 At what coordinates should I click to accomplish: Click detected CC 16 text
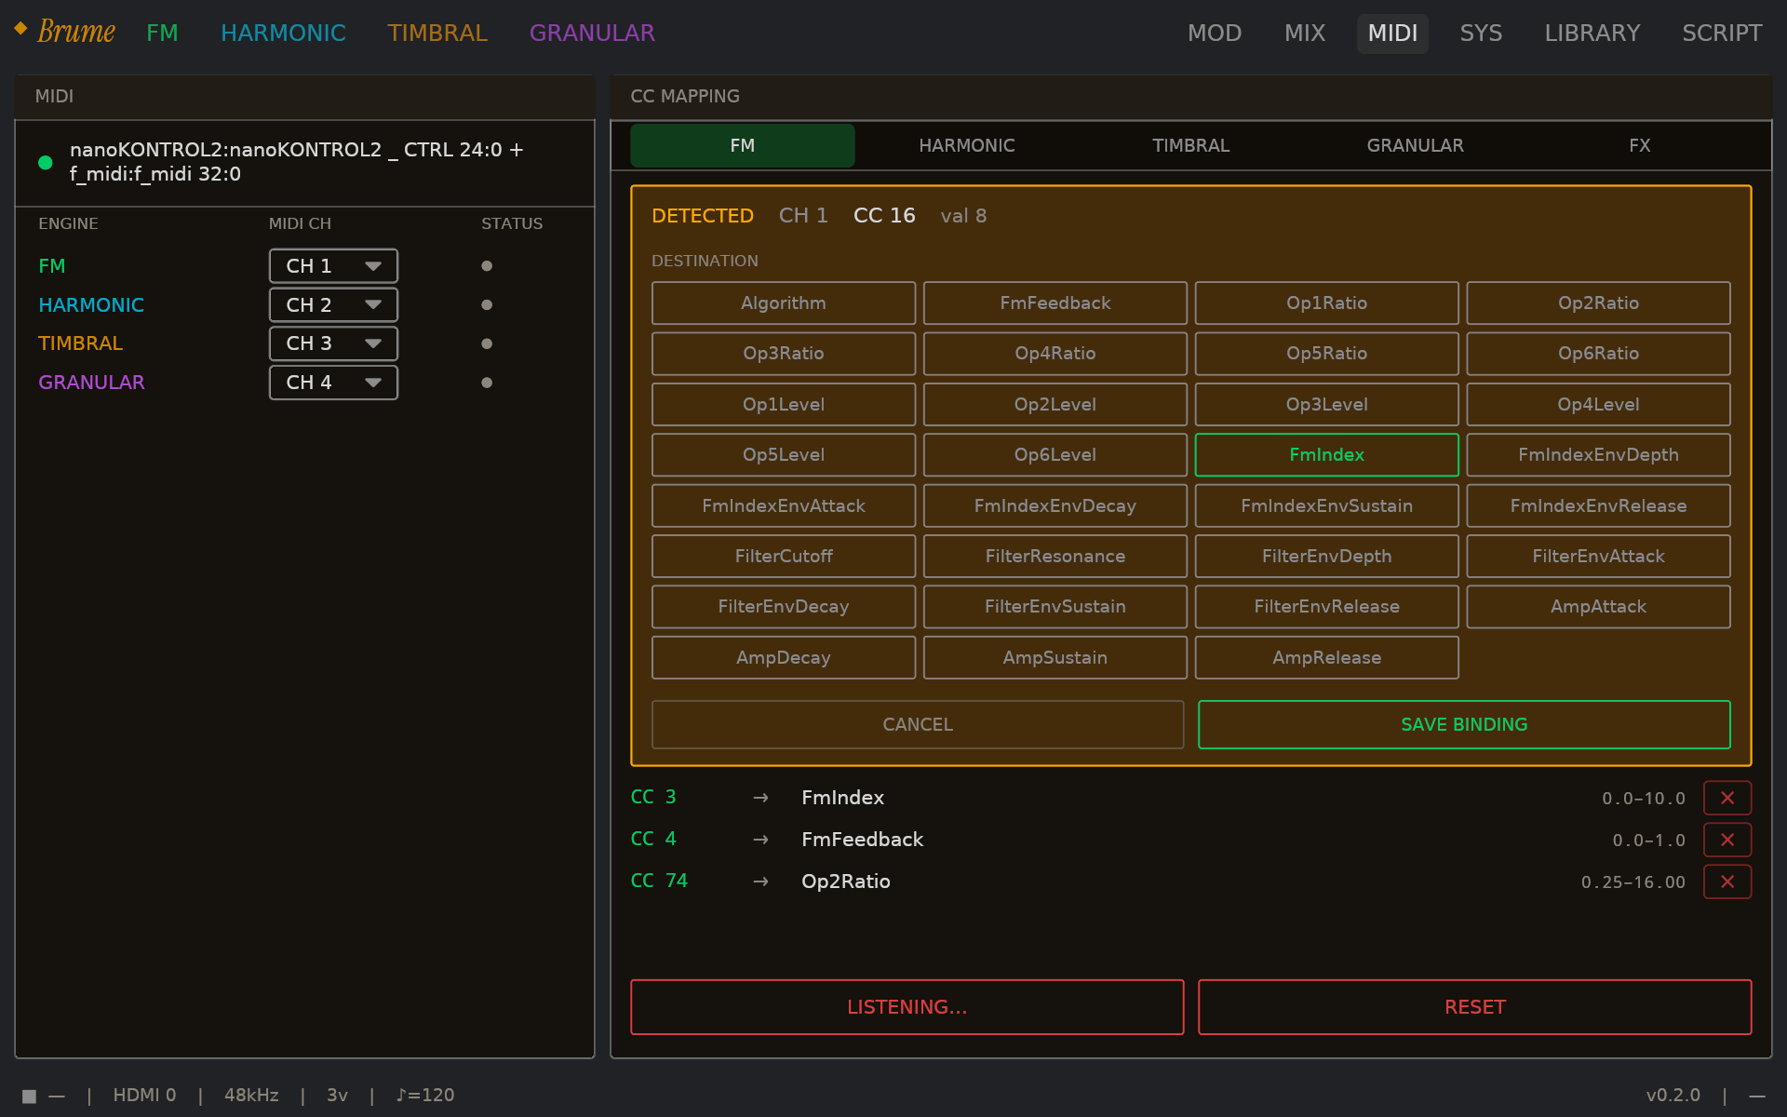click(884, 216)
